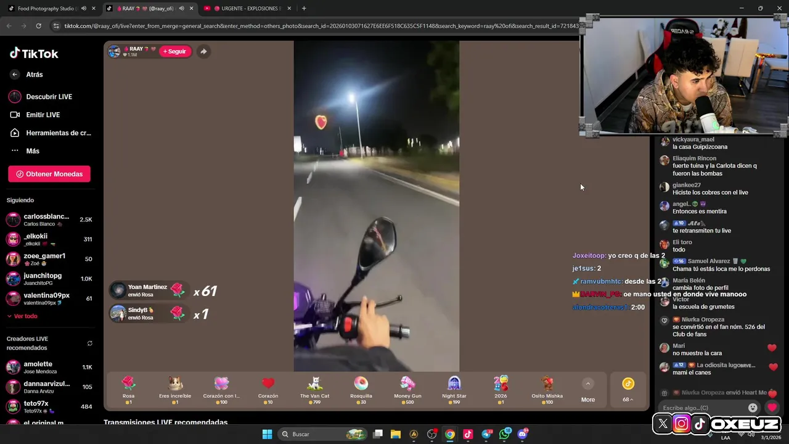Open Emitir LIVE in sidebar
Image resolution: width=789 pixels, height=444 pixels.
click(42, 115)
